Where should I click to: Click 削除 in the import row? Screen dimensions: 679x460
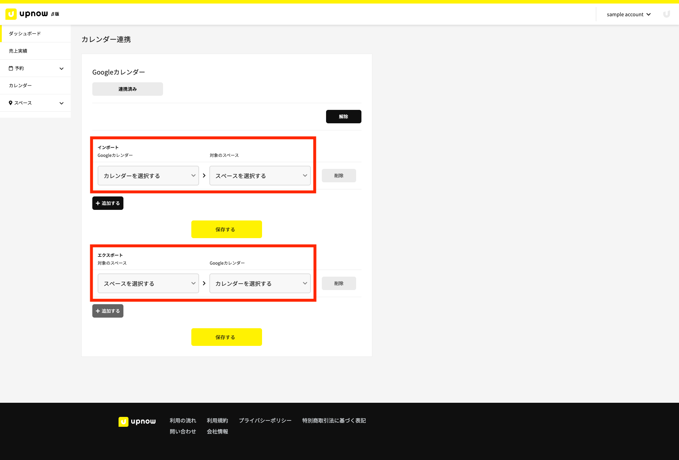click(339, 176)
